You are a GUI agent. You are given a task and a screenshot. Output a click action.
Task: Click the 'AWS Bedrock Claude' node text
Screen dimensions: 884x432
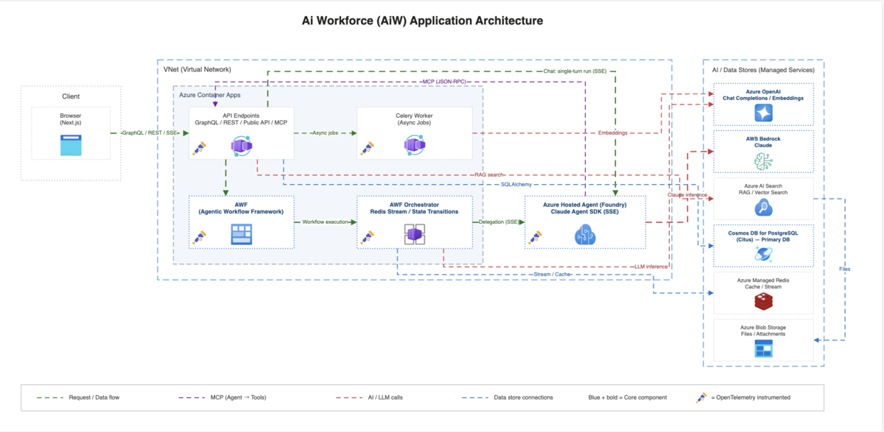point(763,141)
